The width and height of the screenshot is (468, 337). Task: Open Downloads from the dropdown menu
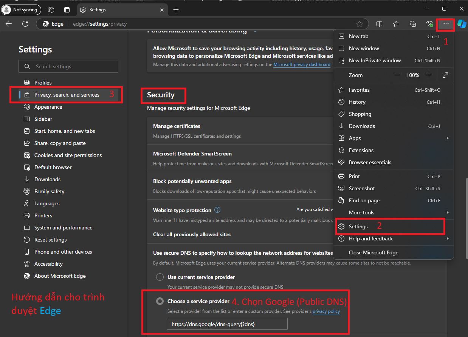[x=393, y=126]
